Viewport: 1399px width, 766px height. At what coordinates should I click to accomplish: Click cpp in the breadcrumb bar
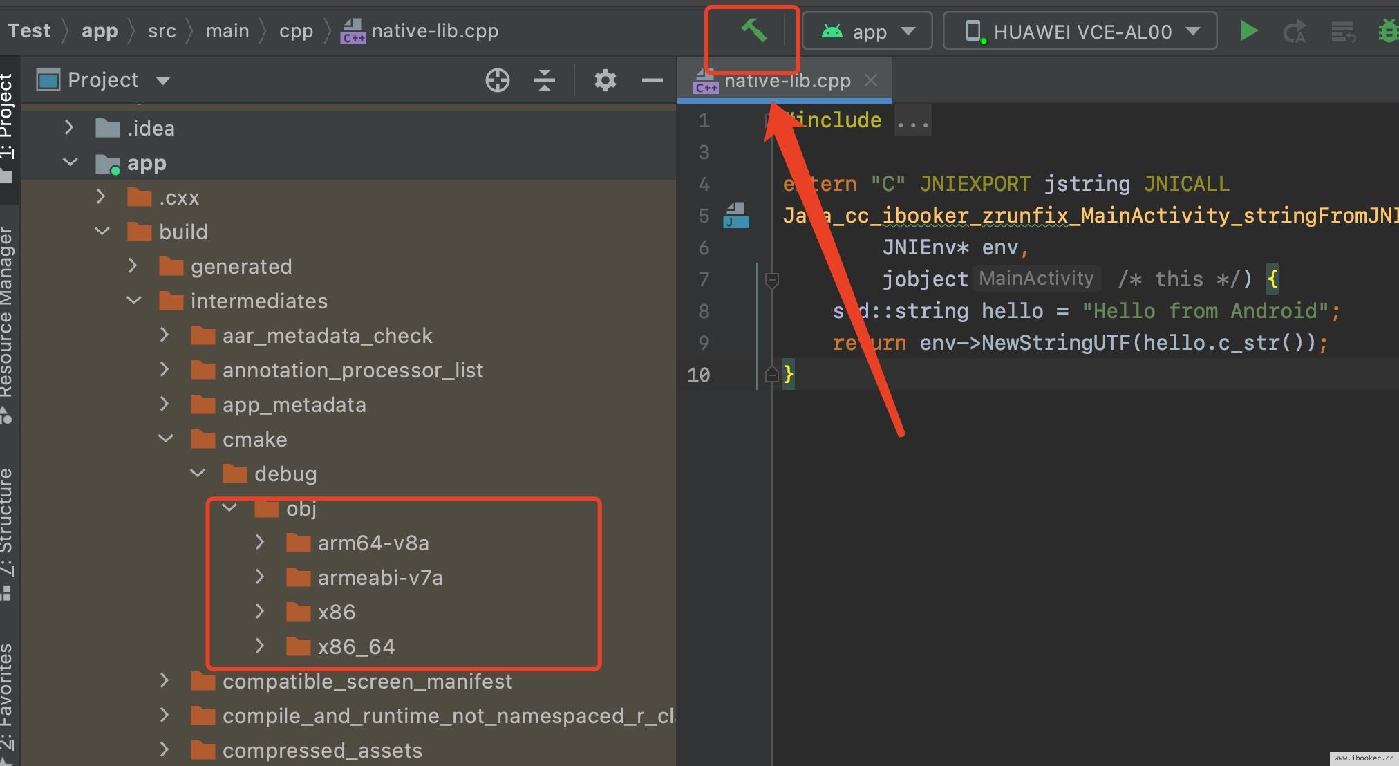pos(296,32)
